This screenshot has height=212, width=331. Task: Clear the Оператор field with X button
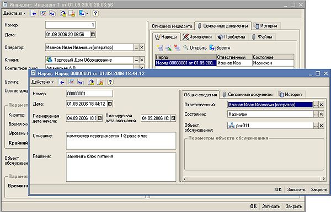[142, 47]
